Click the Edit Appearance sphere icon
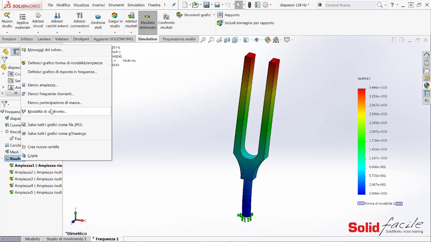 [x=268, y=40]
